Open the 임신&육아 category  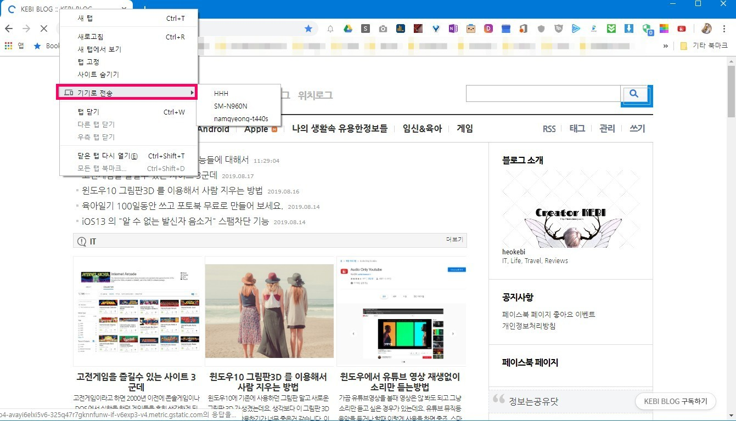(x=422, y=129)
